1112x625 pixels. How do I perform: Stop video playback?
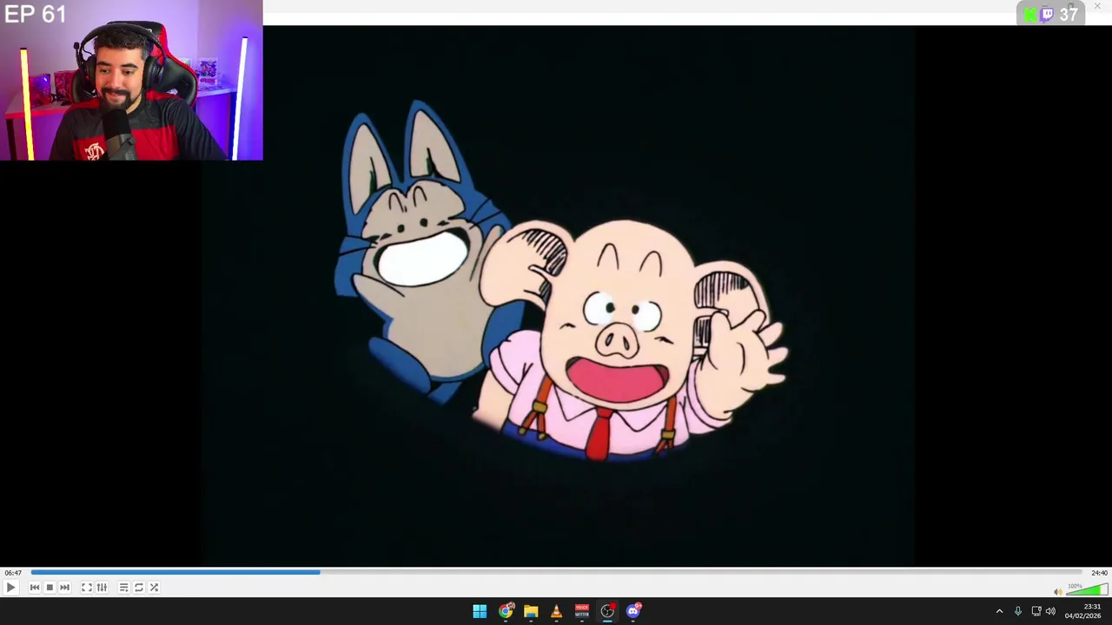(50, 588)
